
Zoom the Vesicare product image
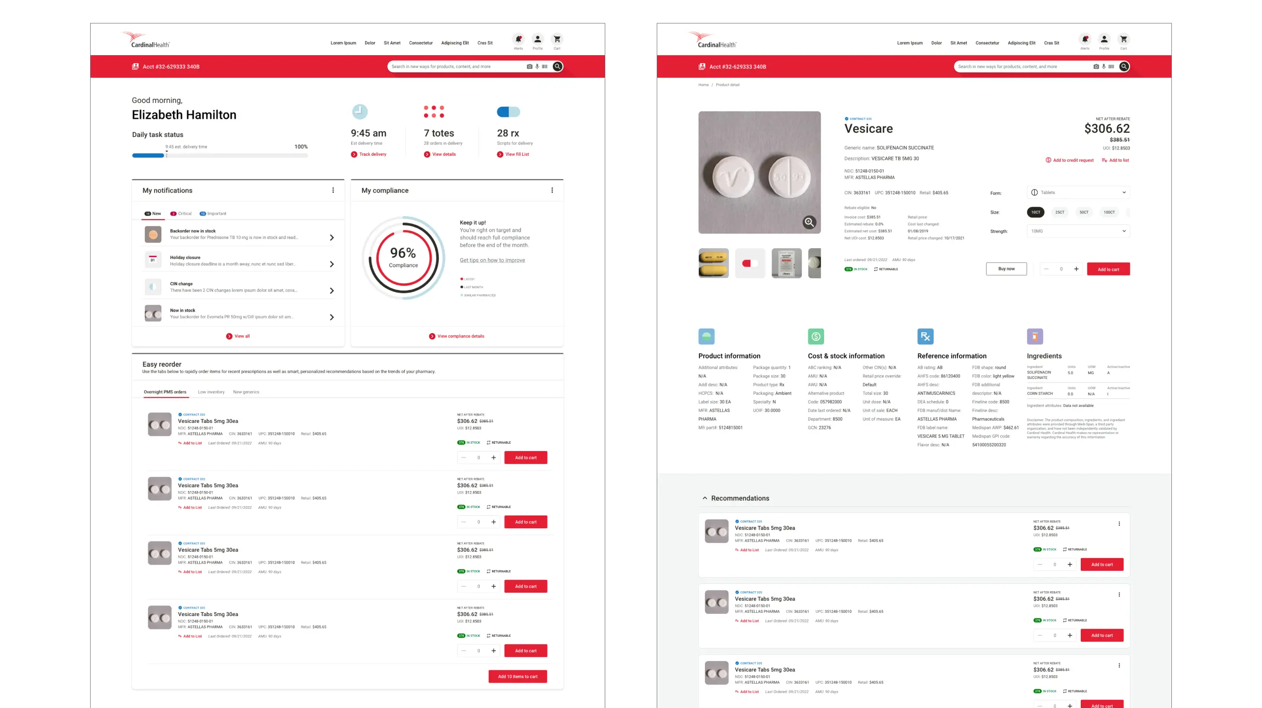click(809, 223)
